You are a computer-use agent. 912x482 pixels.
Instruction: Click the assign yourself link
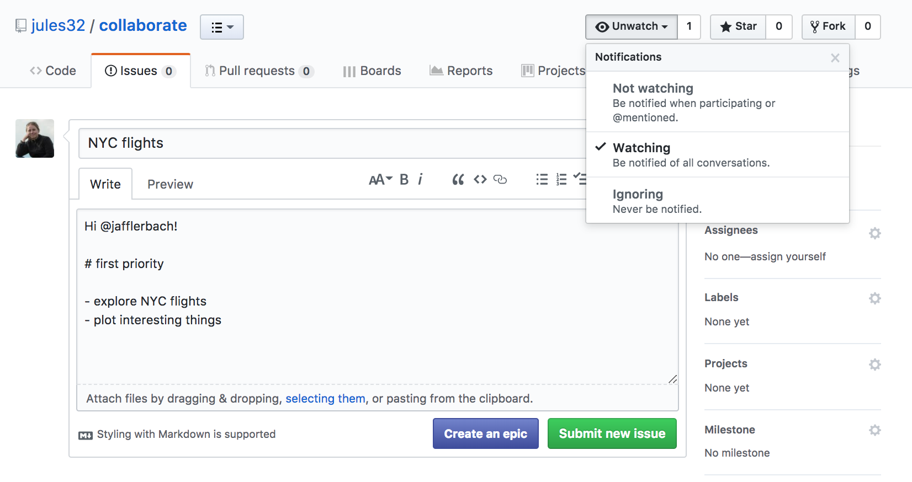click(x=788, y=256)
